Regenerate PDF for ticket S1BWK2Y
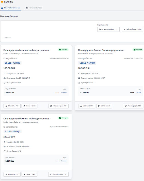 click(58, 106)
